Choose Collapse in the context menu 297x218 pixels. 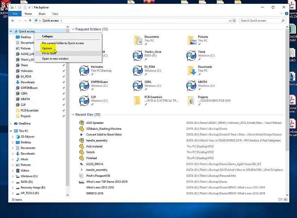point(68,36)
